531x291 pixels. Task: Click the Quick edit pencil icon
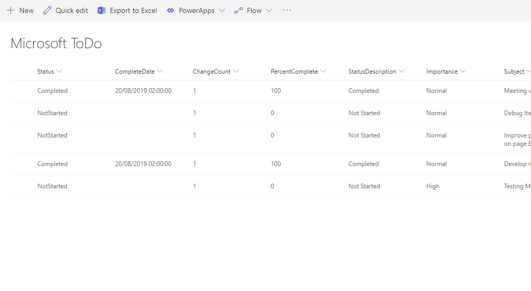pos(47,10)
